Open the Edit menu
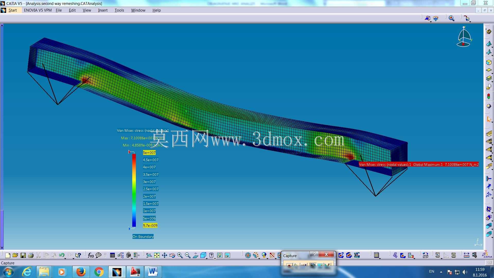494x278 pixels. coord(72,10)
